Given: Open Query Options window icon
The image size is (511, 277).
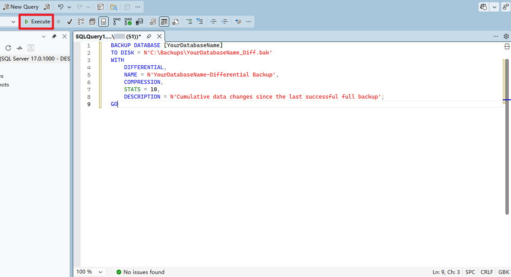Looking at the screenshot, I should (92, 22).
